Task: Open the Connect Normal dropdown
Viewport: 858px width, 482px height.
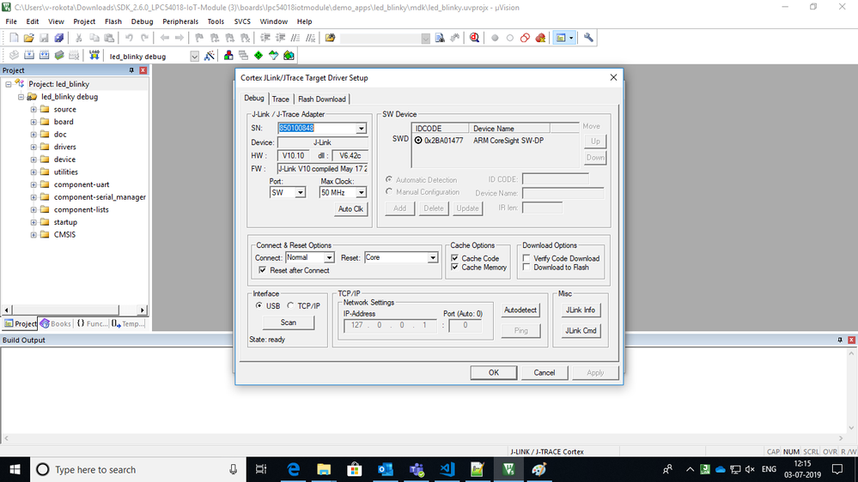Action: coord(329,257)
